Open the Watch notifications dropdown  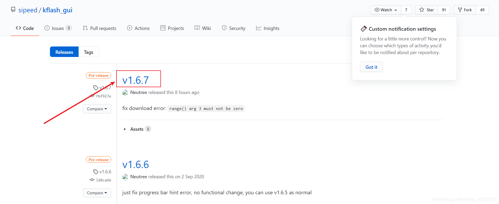pos(385,10)
